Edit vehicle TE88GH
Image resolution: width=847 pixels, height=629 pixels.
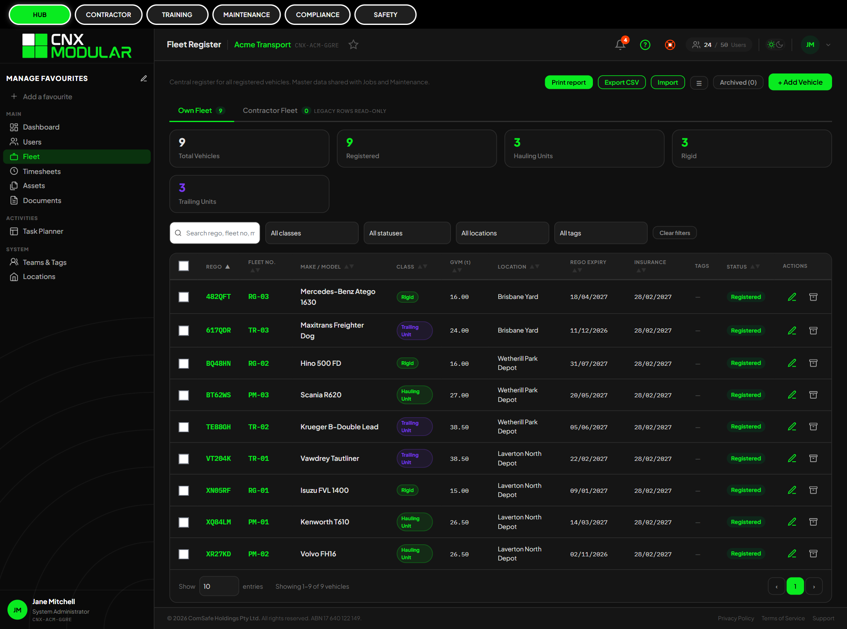(792, 427)
